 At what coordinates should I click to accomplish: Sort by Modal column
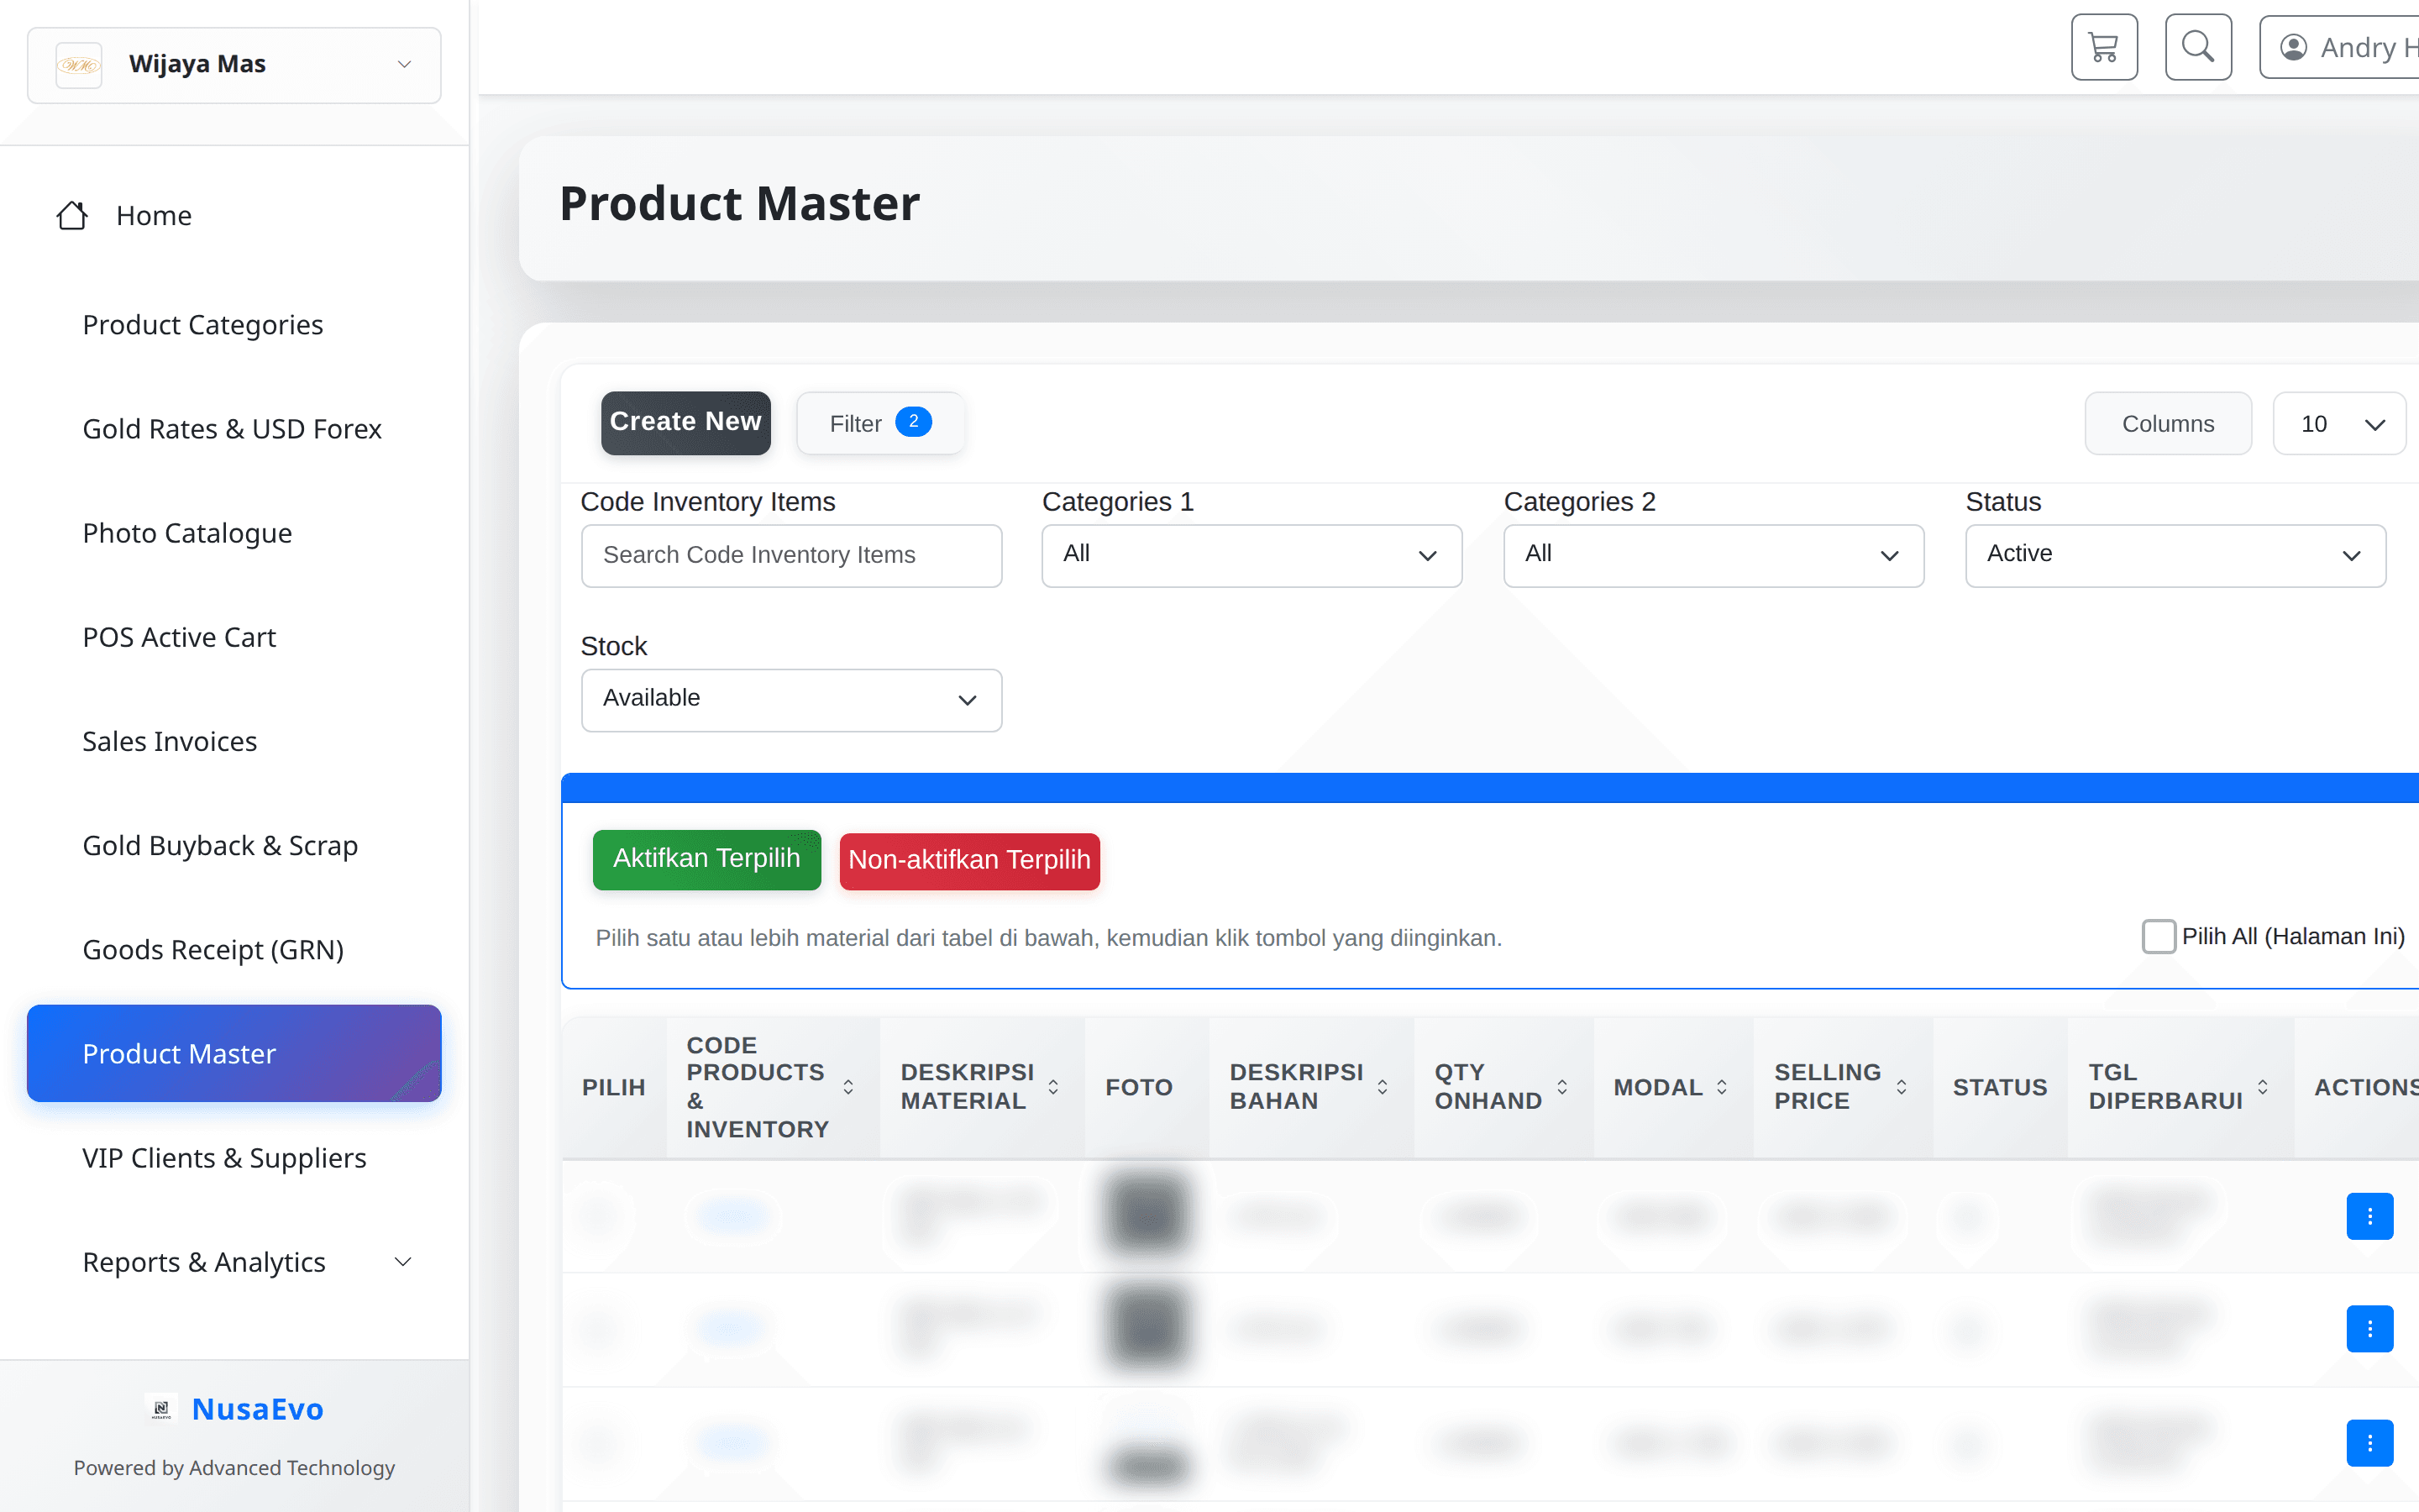[x=1723, y=1087]
